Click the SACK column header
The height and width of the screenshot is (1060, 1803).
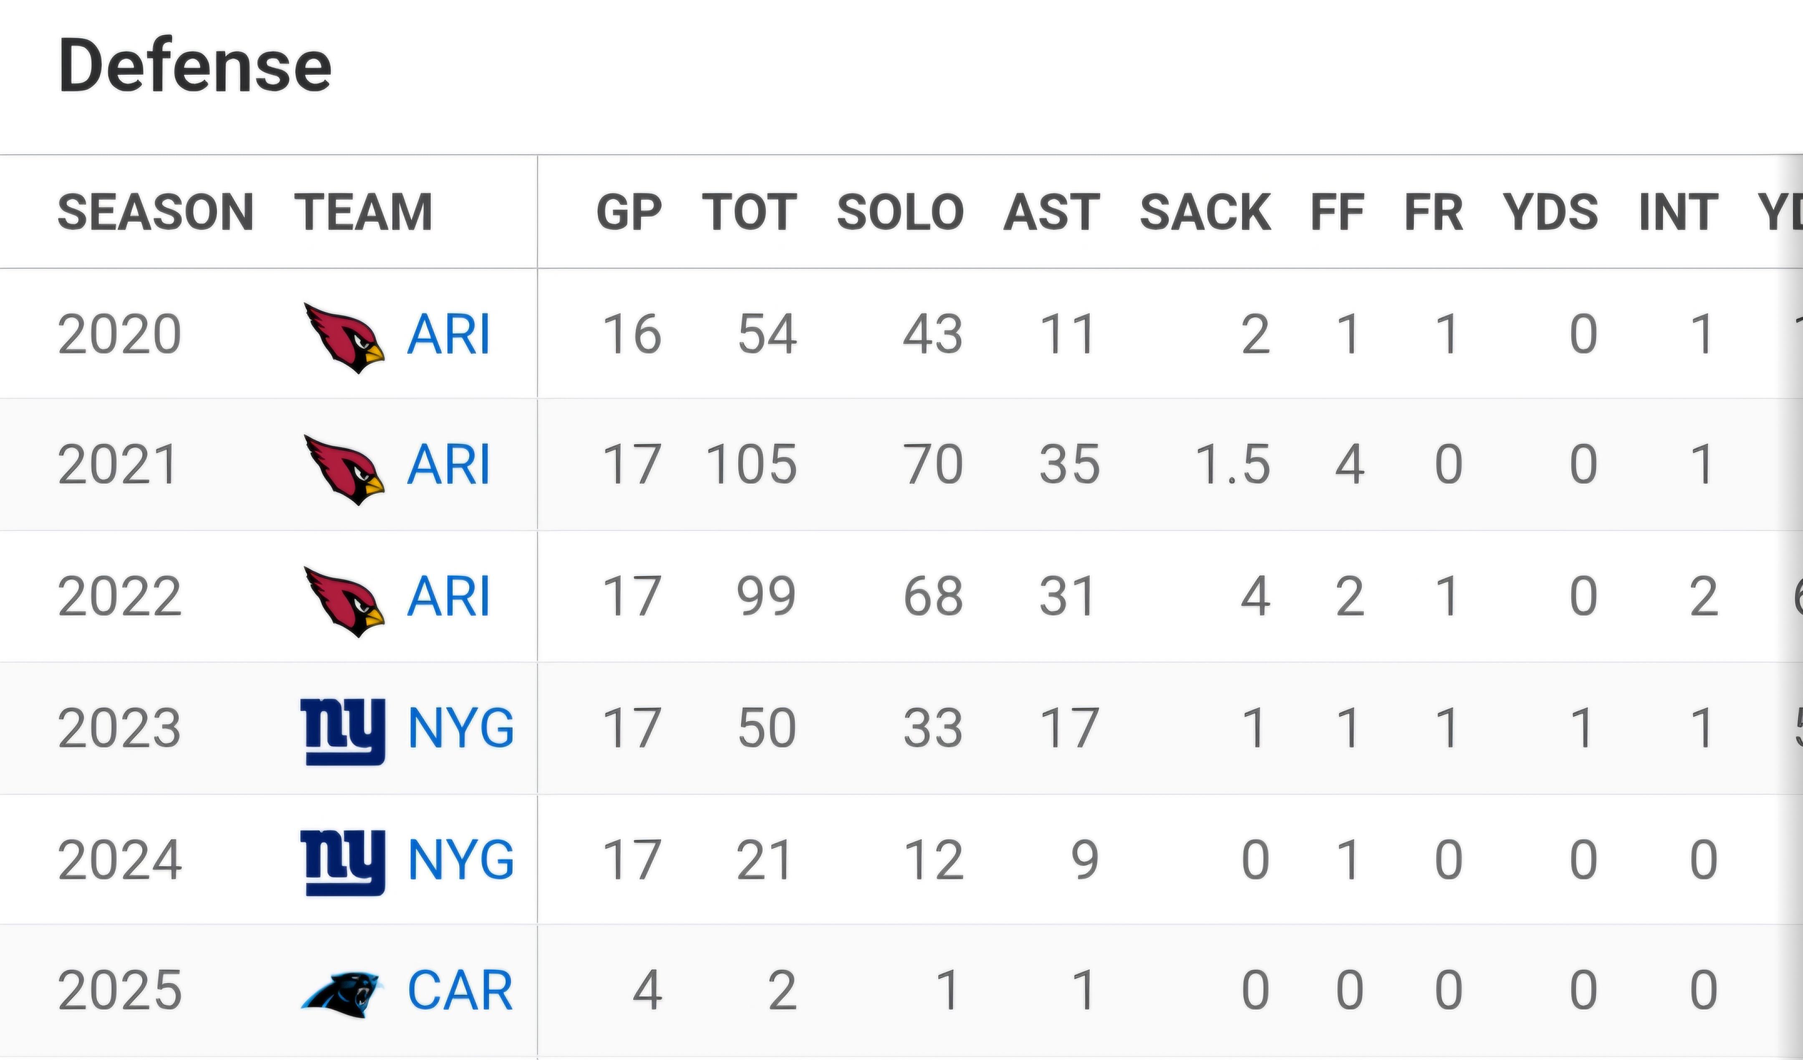click(1205, 212)
